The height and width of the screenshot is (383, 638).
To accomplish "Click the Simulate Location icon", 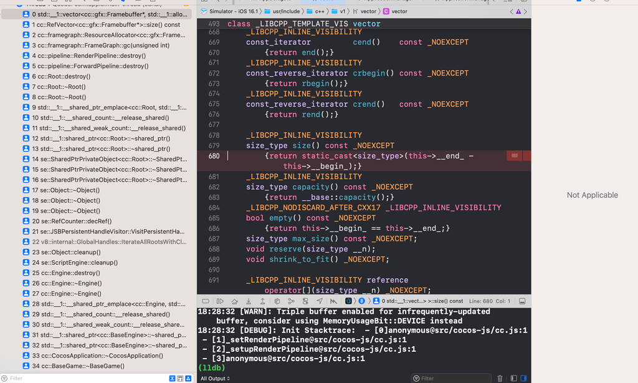I will 320,301.
